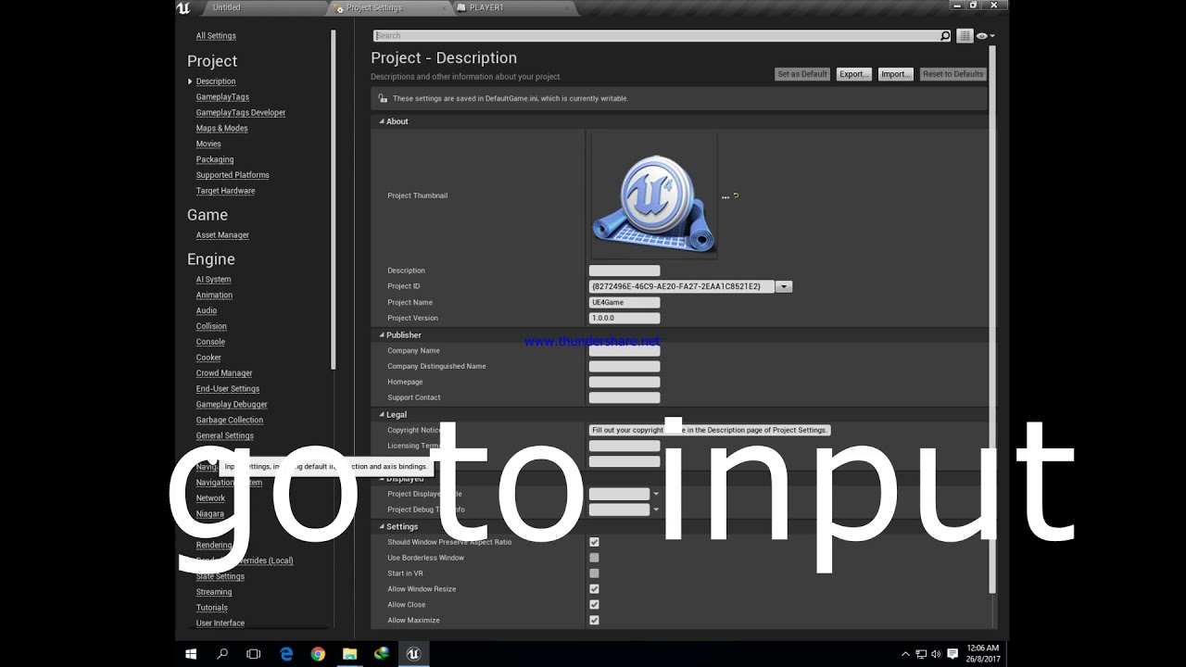
Task: Toggle Should Window Preserve Aspect Ratio
Action: 594,542
